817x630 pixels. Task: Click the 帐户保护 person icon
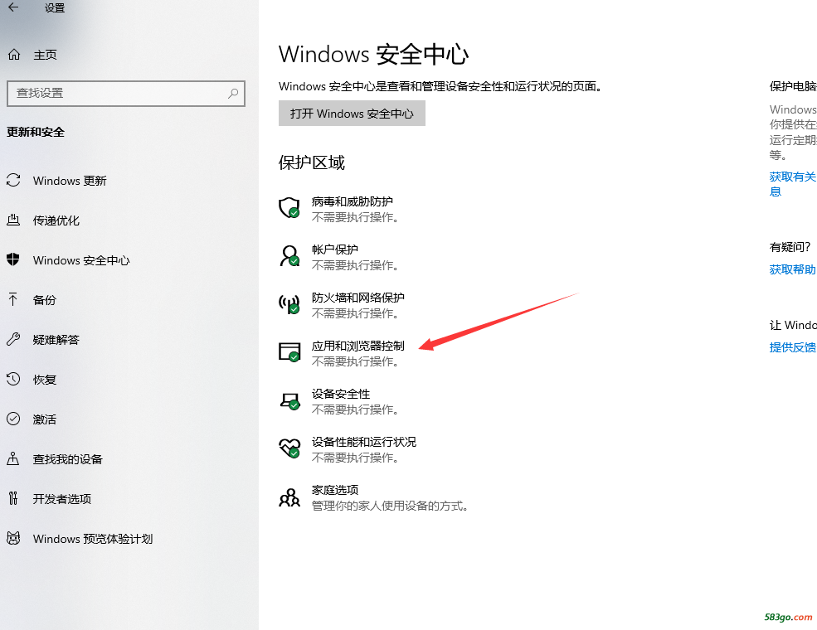pos(289,255)
